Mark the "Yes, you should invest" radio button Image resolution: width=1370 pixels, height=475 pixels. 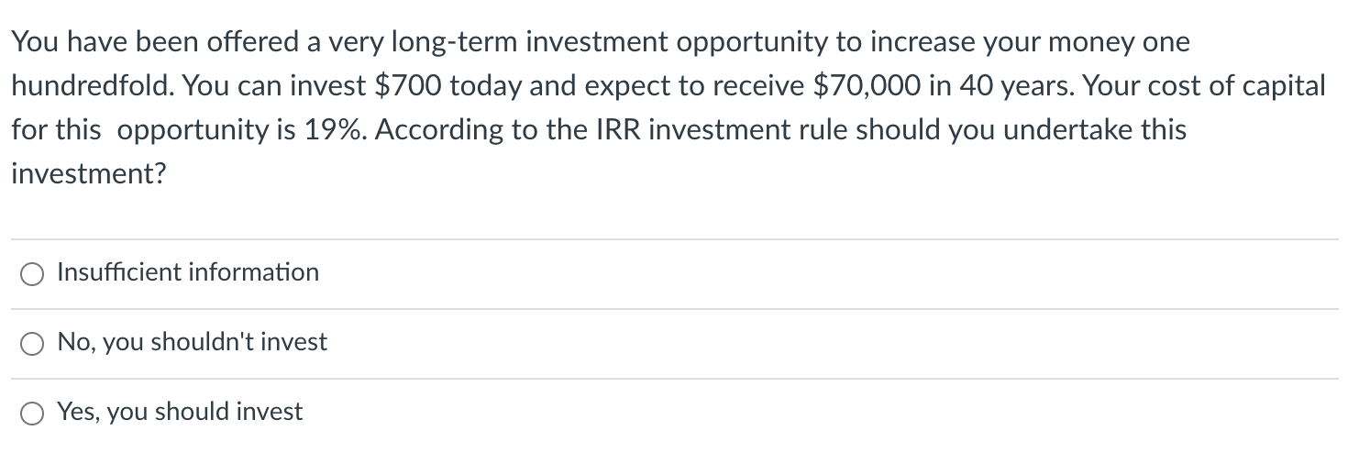pyautogui.click(x=33, y=414)
